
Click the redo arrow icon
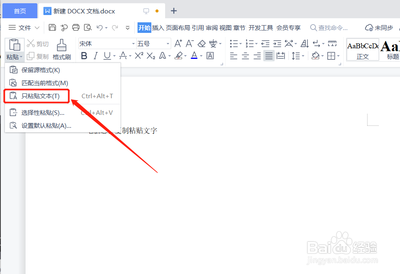(115, 28)
